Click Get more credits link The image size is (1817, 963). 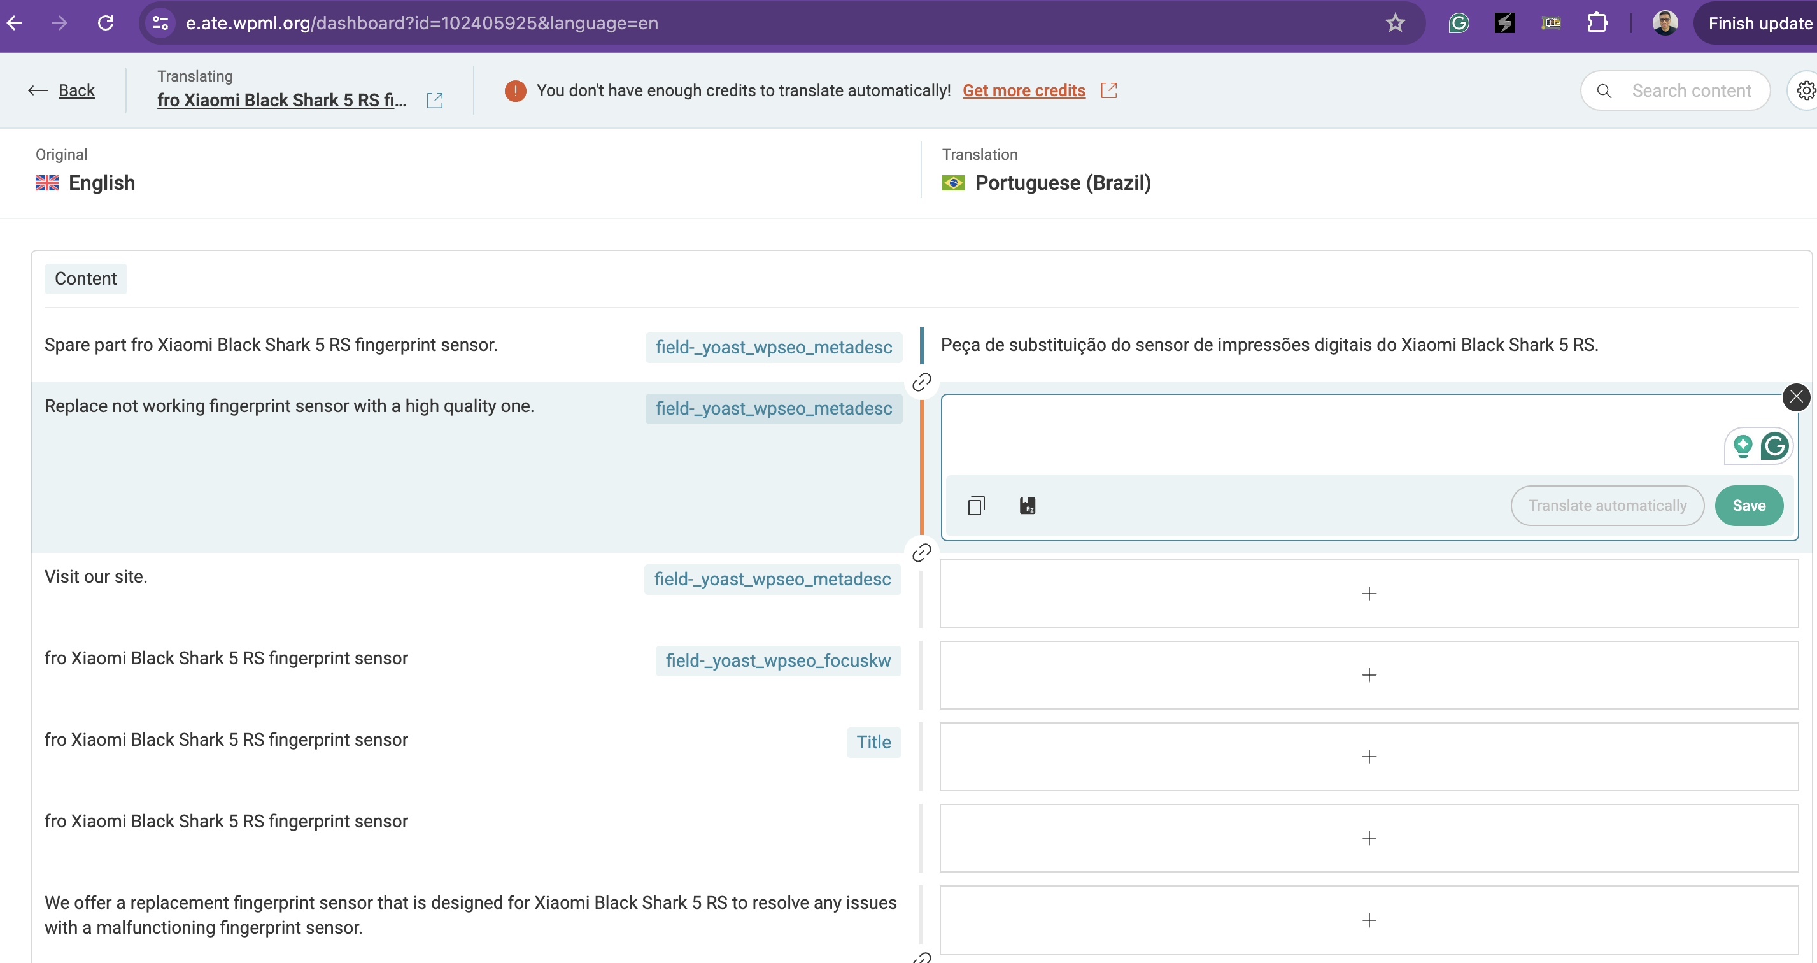(1024, 90)
